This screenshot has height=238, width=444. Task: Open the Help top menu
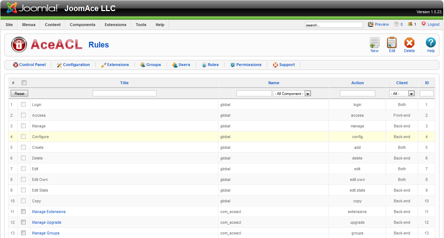(160, 25)
